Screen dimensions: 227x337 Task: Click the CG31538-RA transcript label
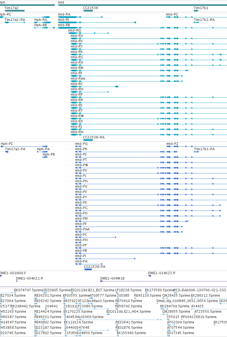94,137
